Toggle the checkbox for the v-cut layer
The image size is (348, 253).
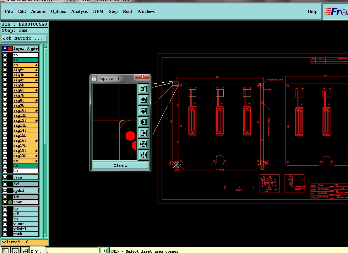pos(5,224)
